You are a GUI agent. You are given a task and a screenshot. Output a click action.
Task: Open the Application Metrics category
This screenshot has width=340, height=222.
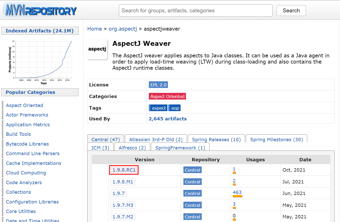(x=28, y=125)
